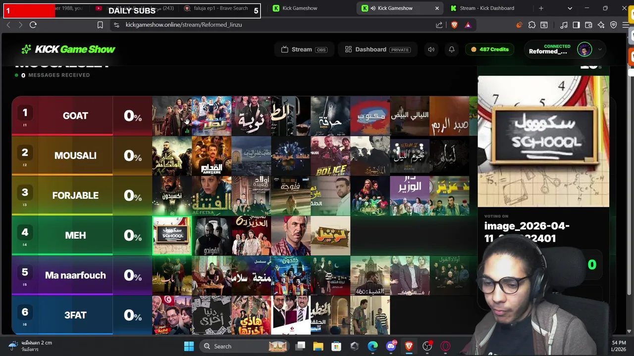Screen dimensions: 634x356
Task: Open the browser main menu
Action: 626,25
